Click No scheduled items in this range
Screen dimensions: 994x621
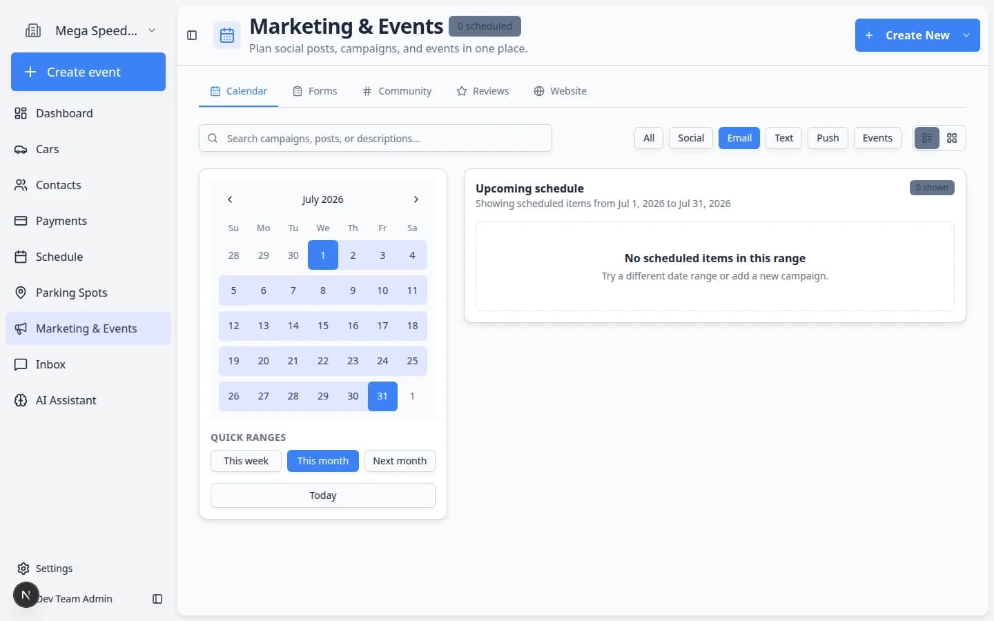tap(715, 258)
